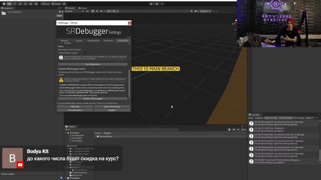
Task: Toggle scene lighting icon
Action: click(93, 11)
